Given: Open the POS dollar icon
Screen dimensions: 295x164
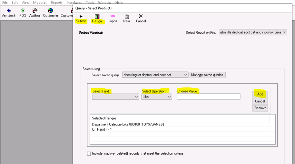Looking at the screenshot, I should tap(23, 11).
